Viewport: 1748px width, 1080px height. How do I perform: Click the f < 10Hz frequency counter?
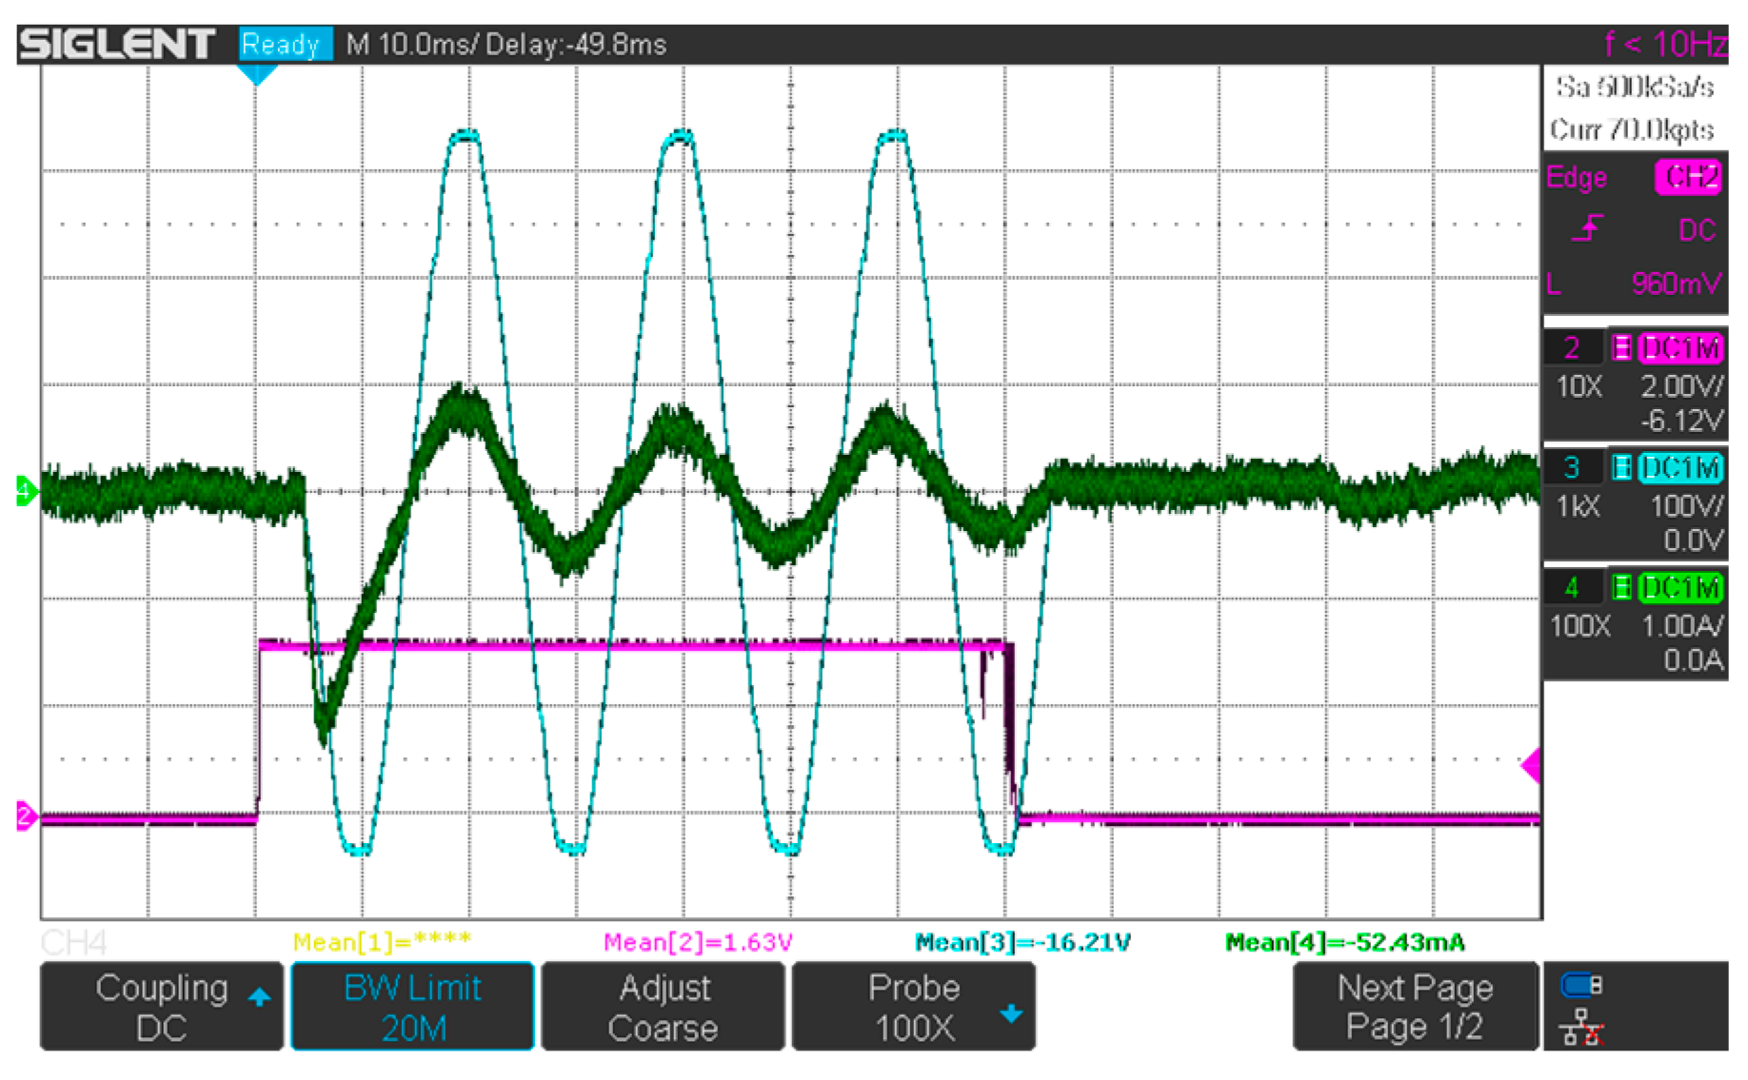(x=1665, y=44)
